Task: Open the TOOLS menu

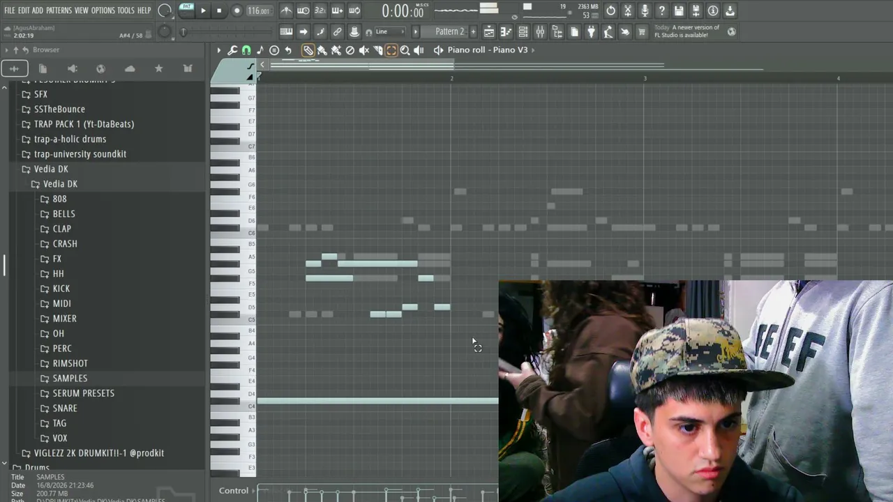Action: tap(126, 10)
